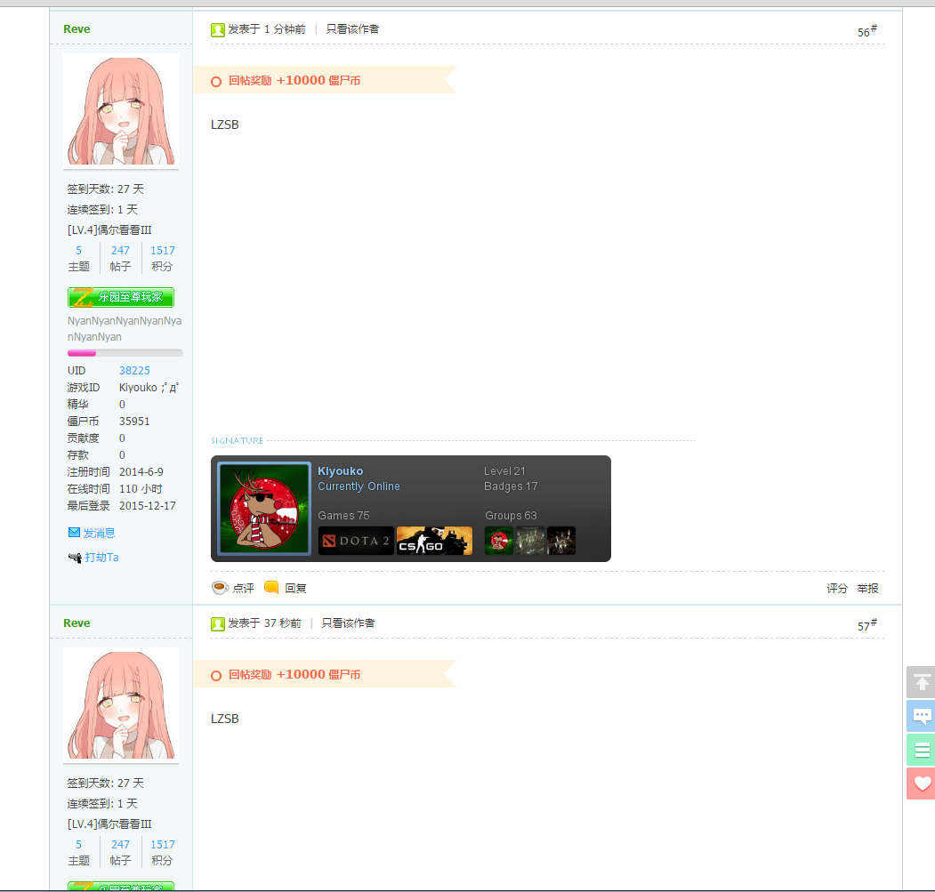The width and height of the screenshot is (935, 892).
Task: Click the envelope 发消息 icon
Action: (x=74, y=533)
